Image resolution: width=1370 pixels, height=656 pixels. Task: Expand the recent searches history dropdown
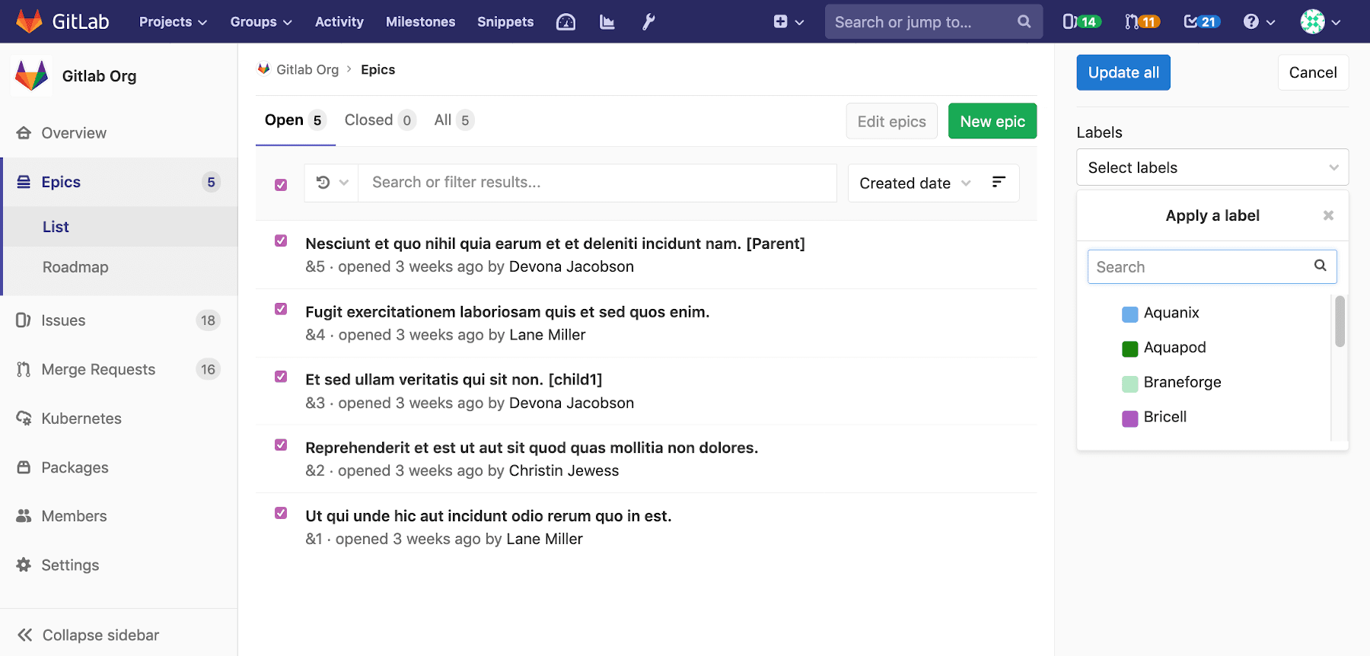point(332,183)
